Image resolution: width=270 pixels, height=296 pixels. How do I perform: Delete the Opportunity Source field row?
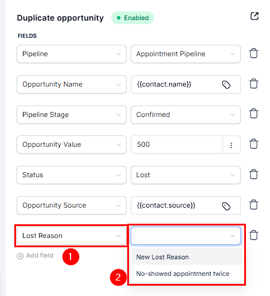click(x=254, y=205)
